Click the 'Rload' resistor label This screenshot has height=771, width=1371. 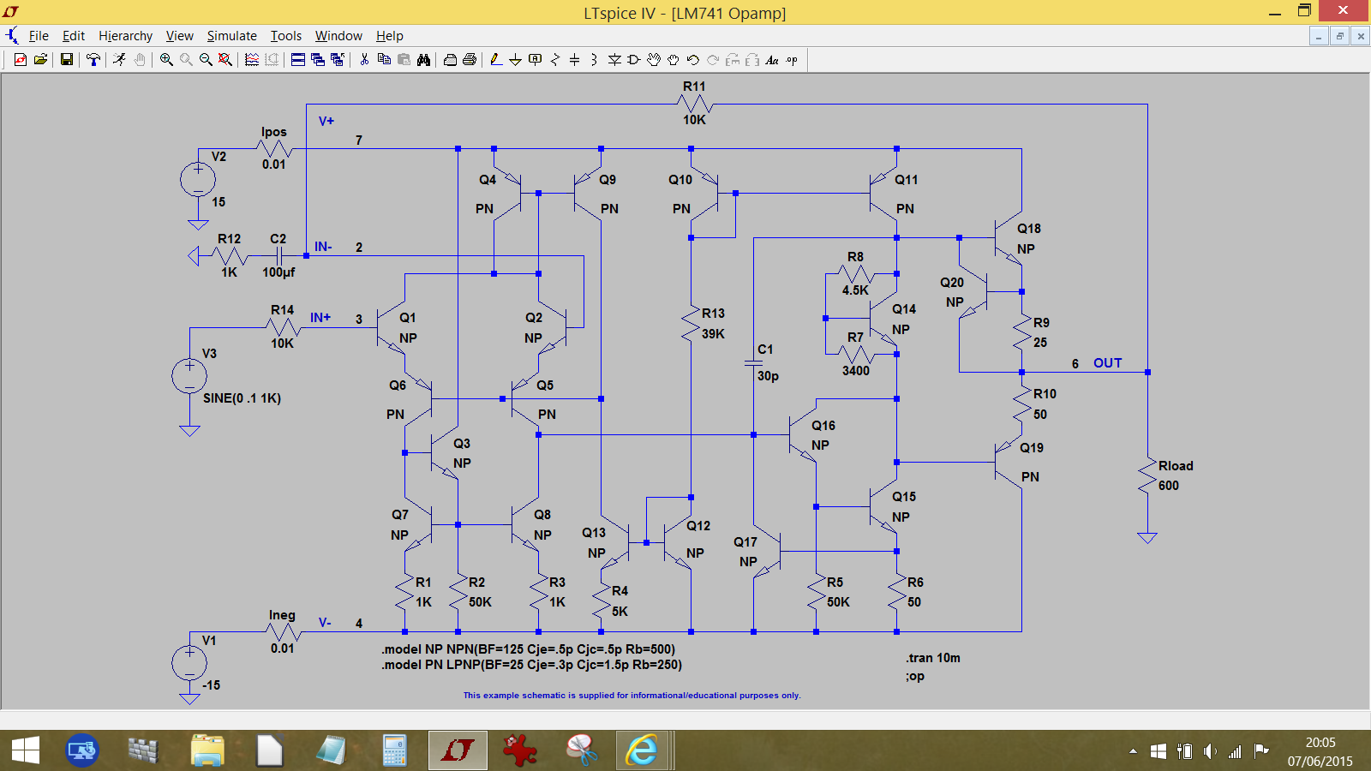[1176, 466]
